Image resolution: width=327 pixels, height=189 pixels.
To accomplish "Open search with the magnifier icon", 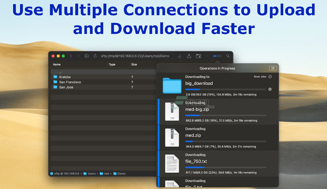I will [x=228, y=56].
